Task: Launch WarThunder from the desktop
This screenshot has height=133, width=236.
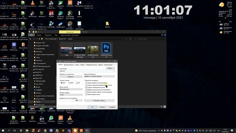Action: click(32, 14)
